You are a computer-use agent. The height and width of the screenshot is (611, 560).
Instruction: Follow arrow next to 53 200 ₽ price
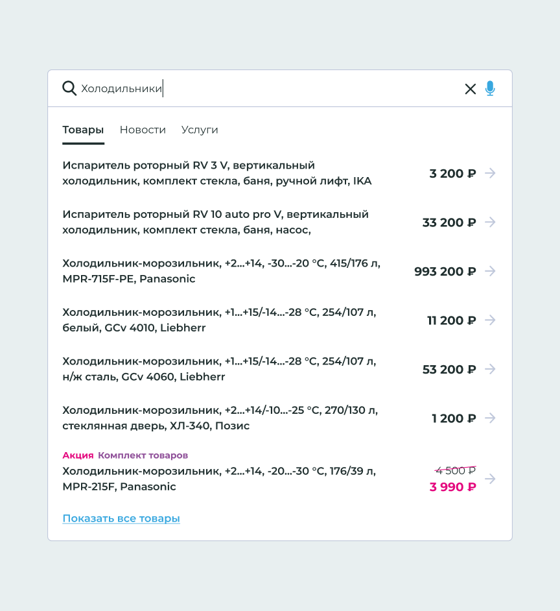(x=490, y=369)
